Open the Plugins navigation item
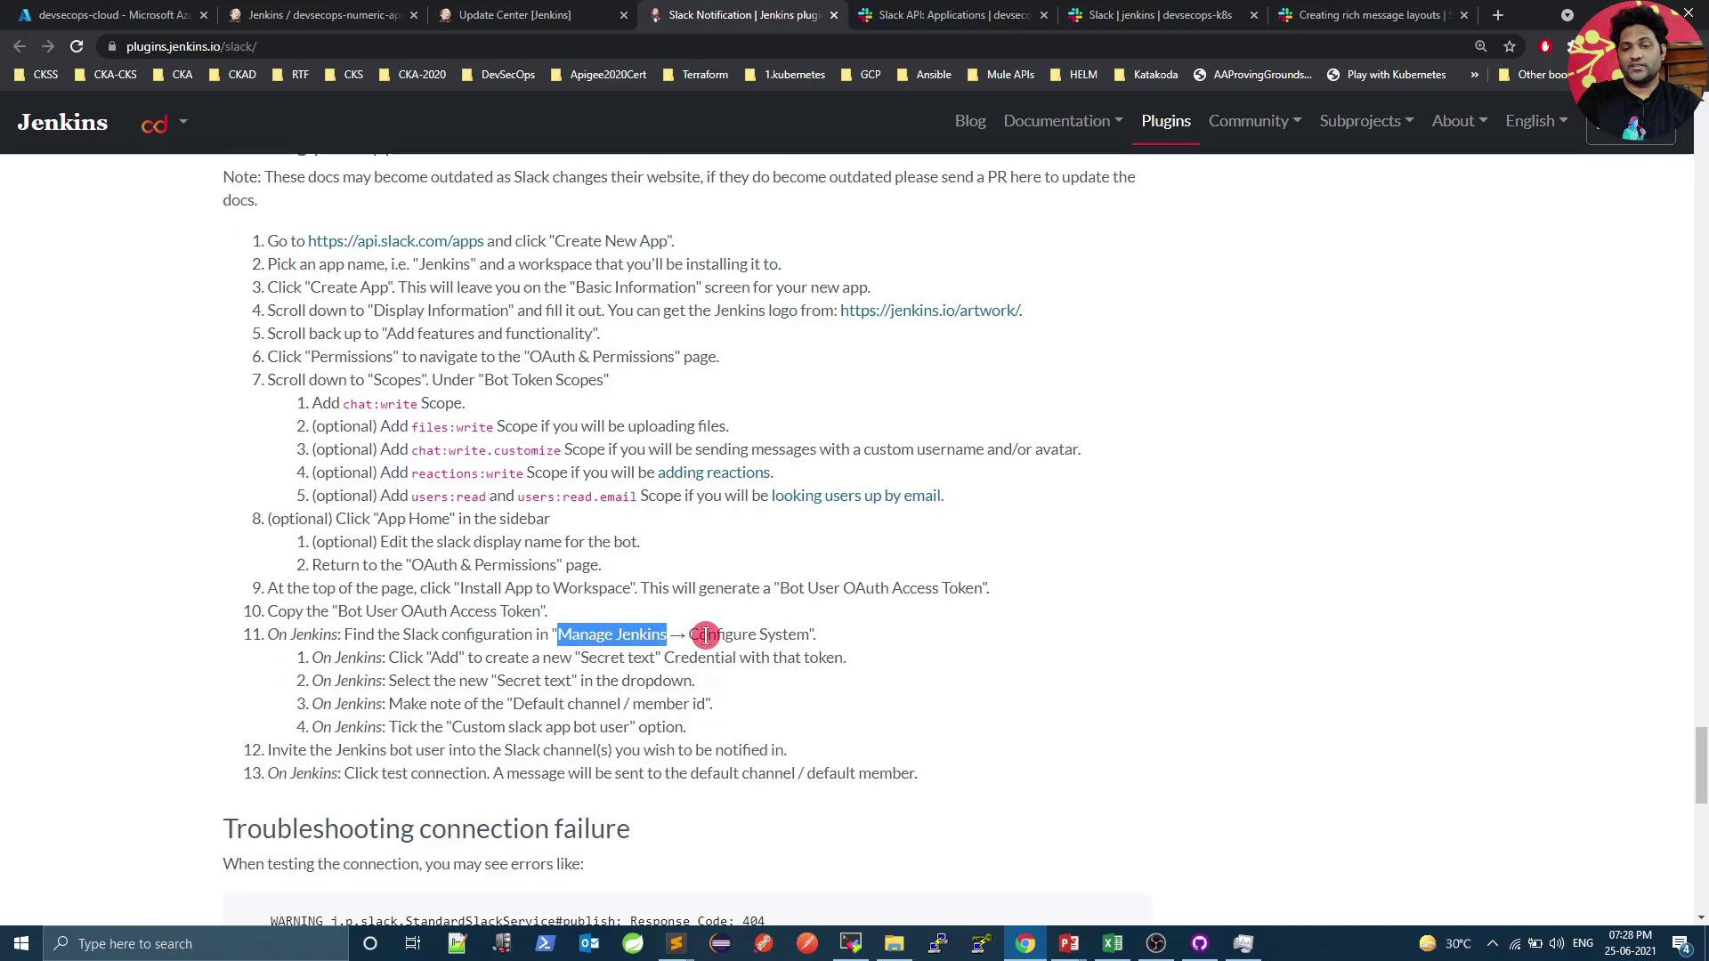Image resolution: width=1709 pixels, height=961 pixels. pyautogui.click(x=1166, y=121)
